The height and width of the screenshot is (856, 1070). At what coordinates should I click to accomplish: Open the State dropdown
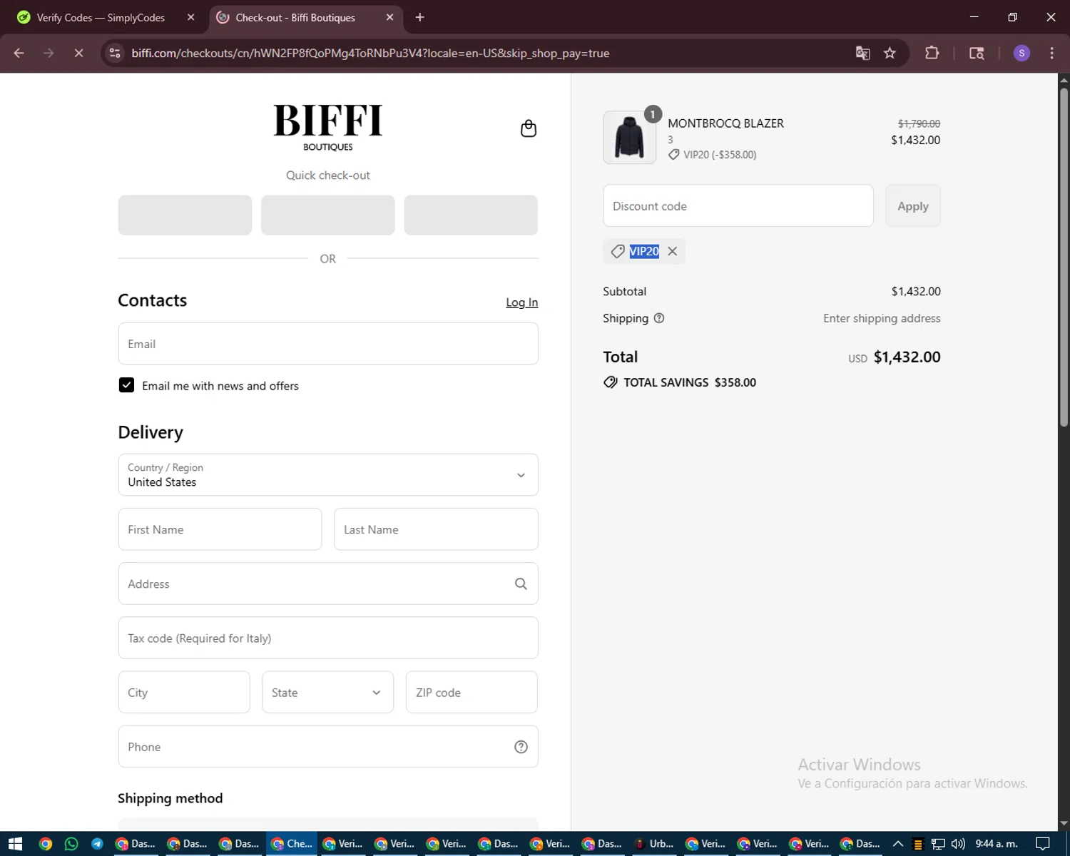pos(328,692)
